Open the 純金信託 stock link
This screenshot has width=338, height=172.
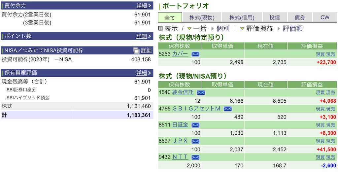(x=183, y=93)
